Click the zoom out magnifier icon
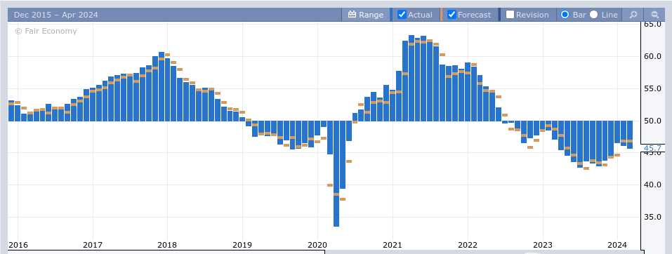Viewport: 672px width, 254px height. click(x=654, y=15)
